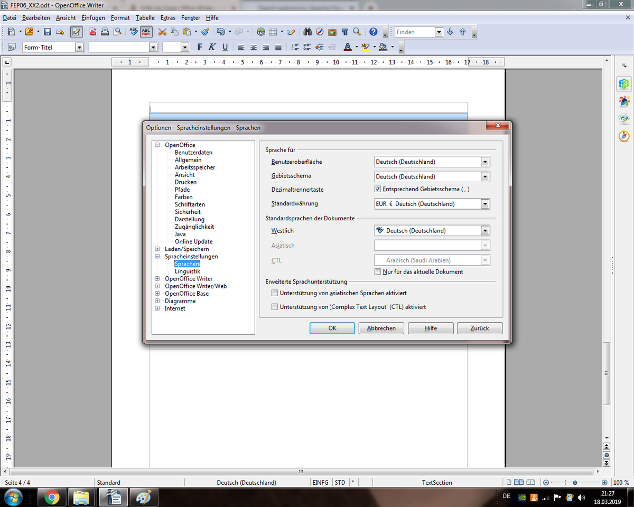634x507 pixels.
Task: Expand the Laden/Speichern tree node
Action: pyautogui.click(x=157, y=249)
